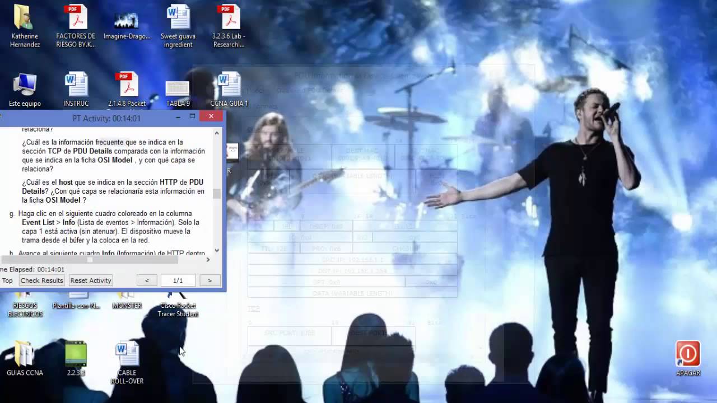Open the Sweet guava ingredient document
717x403 pixels.
tap(178, 26)
